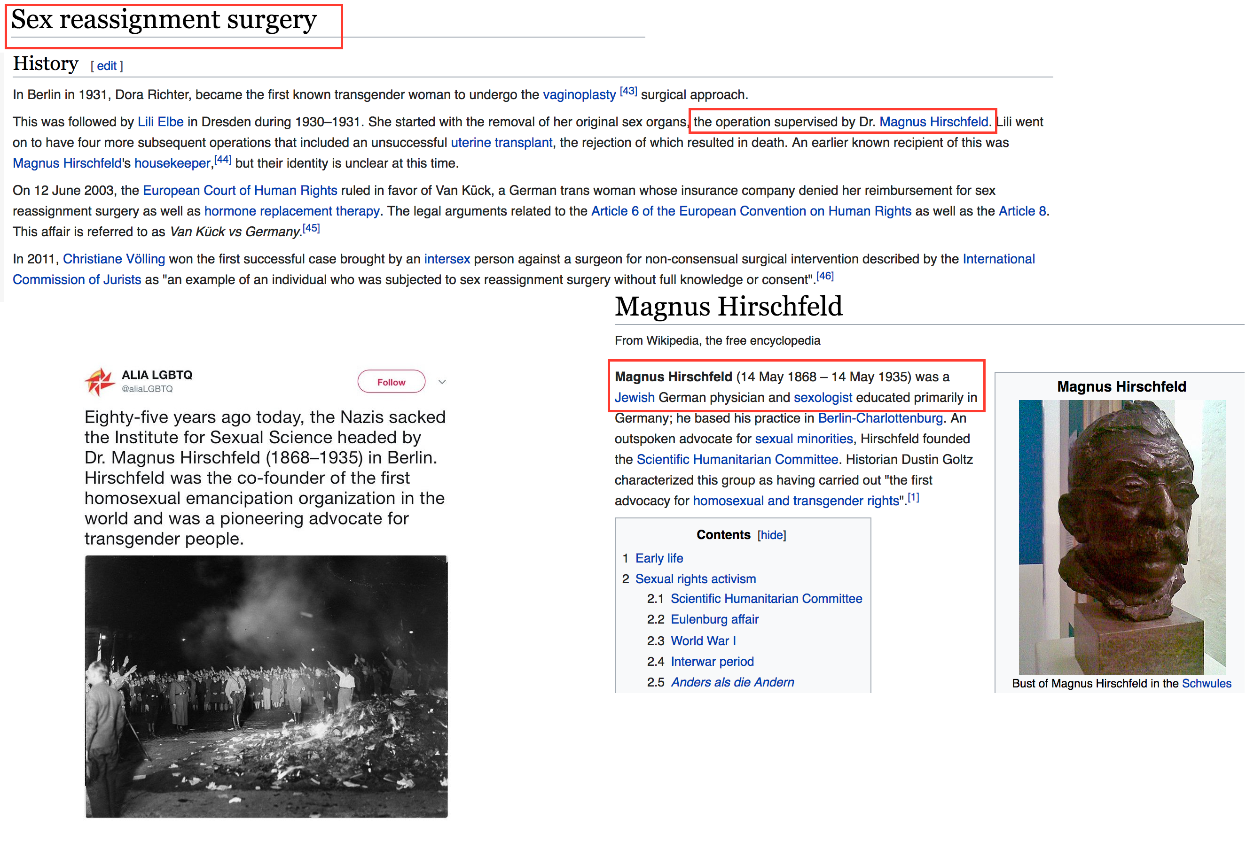Follow the ALIA LGBTQ account
This screenshot has width=1254, height=864.
[391, 382]
